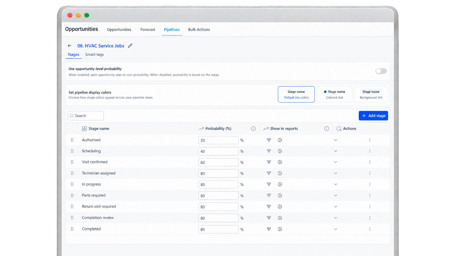Open the three-dot menu for In progress

tap(370, 184)
